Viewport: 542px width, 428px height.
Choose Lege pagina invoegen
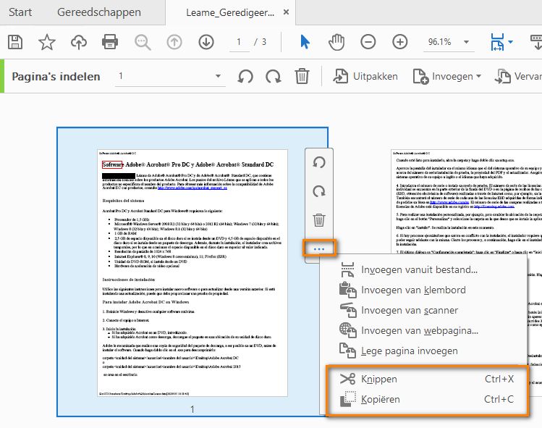[x=423, y=351]
